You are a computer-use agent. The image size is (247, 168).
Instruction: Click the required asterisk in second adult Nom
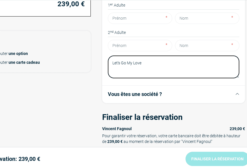[232, 45]
